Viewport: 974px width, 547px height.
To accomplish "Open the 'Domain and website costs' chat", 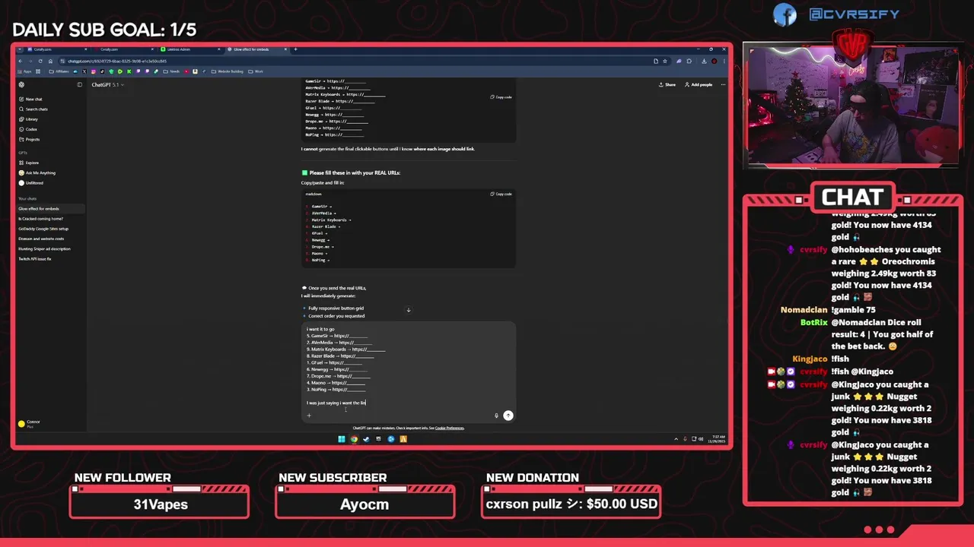I will 41,239.
